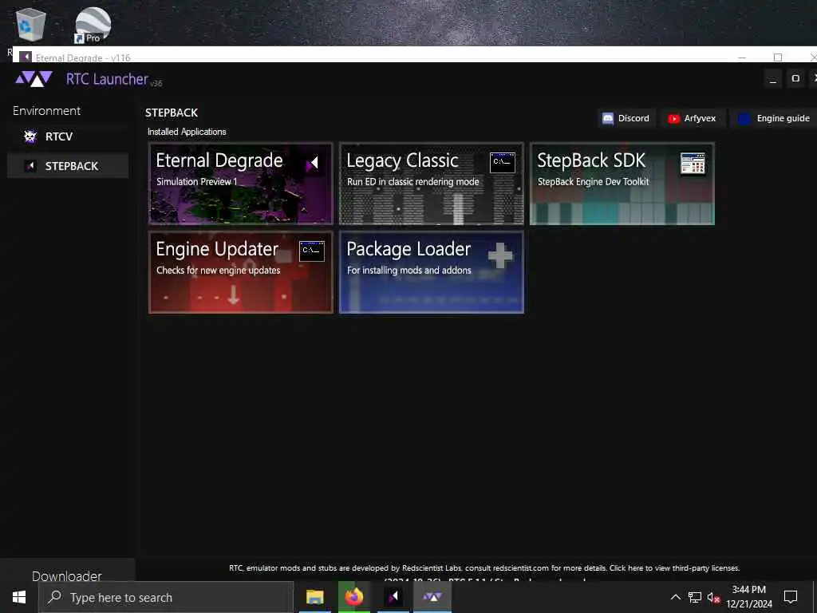This screenshot has width=817, height=613.
Task: Click the Package Loader plus icon
Action: pyautogui.click(x=500, y=255)
